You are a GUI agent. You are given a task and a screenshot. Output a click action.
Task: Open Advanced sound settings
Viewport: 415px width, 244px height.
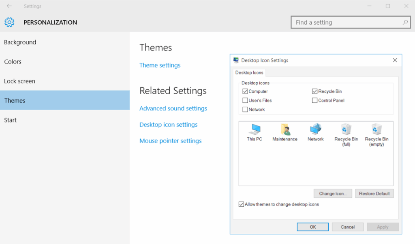[173, 108]
